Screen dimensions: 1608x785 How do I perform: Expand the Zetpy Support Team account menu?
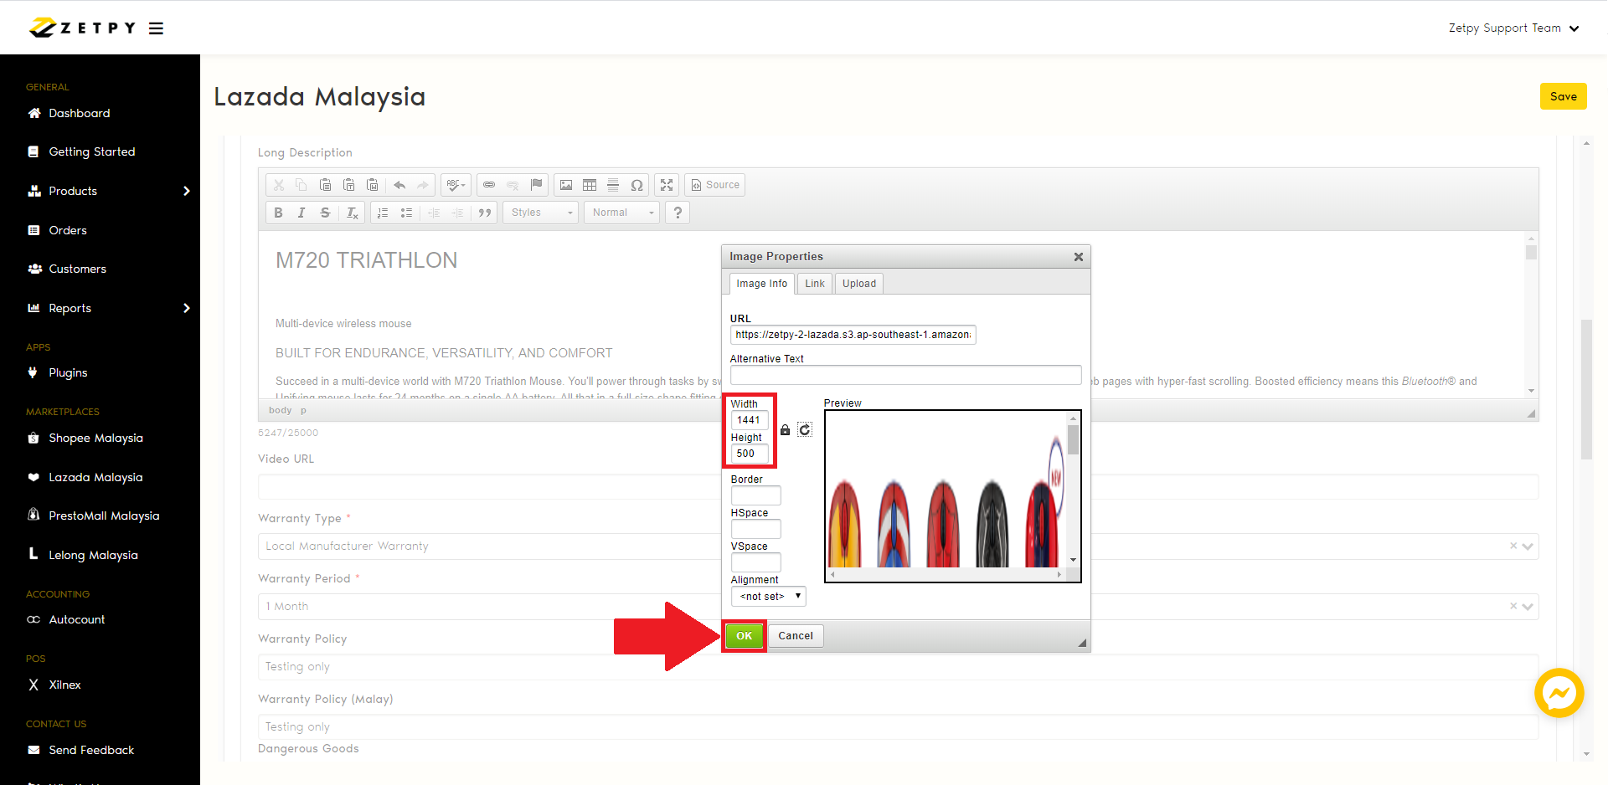1513,28
